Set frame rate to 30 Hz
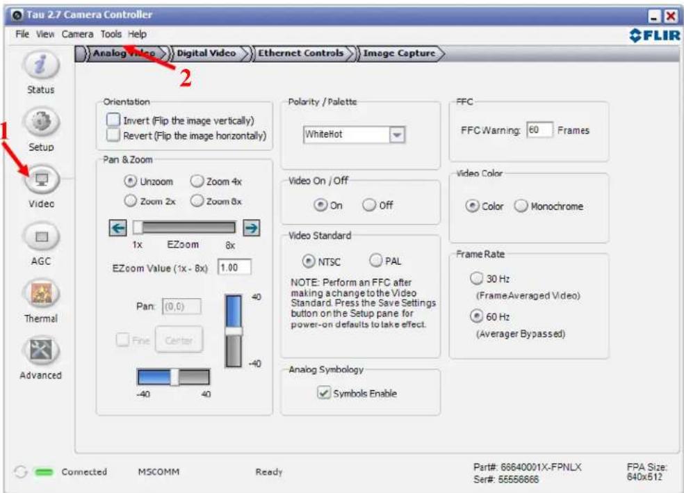The width and height of the screenshot is (684, 493). tap(476, 278)
